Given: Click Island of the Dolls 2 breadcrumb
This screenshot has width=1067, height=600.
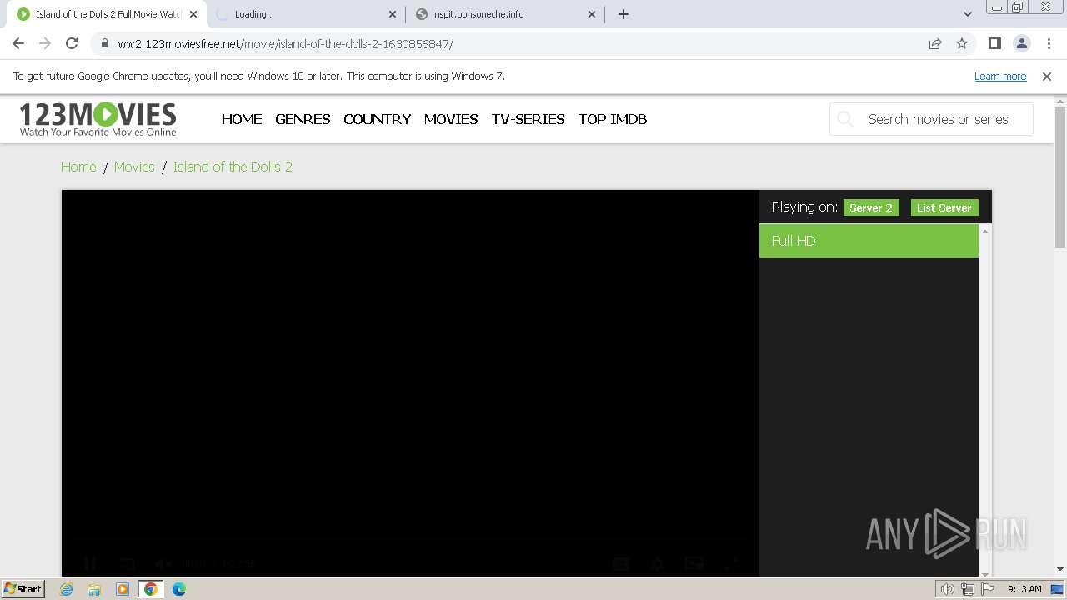Looking at the screenshot, I should (233, 167).
